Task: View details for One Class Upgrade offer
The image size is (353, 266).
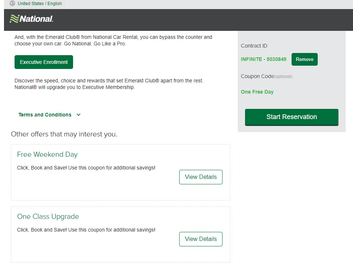Action: (201, 239)
